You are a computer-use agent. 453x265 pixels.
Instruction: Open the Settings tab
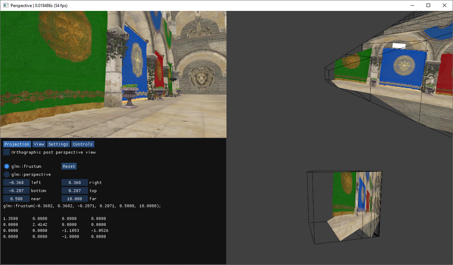point(58,144)
